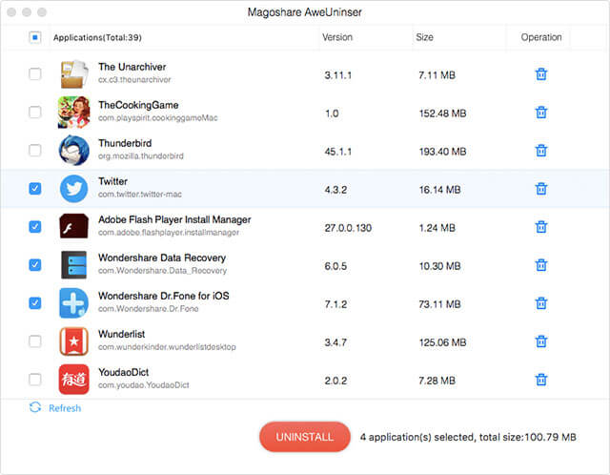Click the Version column header

[337, 37]
